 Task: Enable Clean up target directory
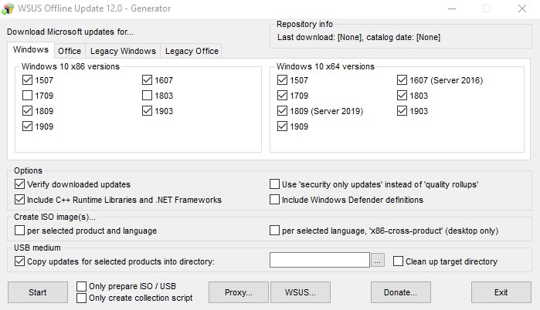(398, 261)
